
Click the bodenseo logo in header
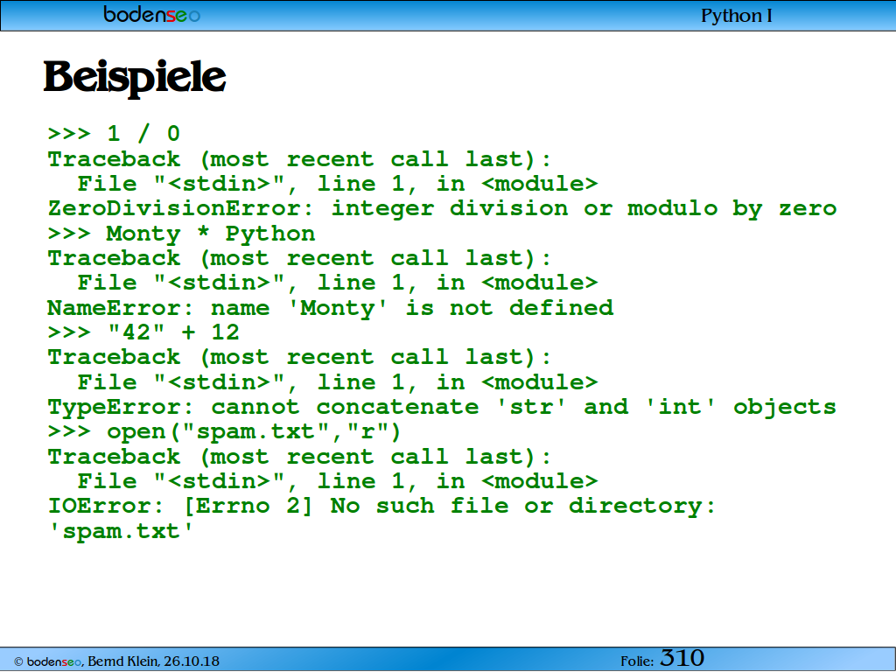152,14
